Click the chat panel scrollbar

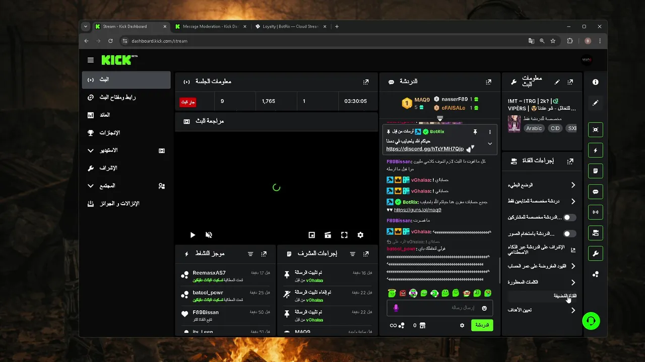pyautogui.click(x=499, y=271)
